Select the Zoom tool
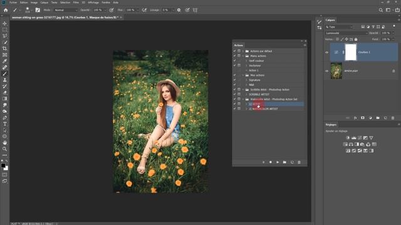This screenshot has width=401, height=225. pyautogui.click(x=4, y=149)
